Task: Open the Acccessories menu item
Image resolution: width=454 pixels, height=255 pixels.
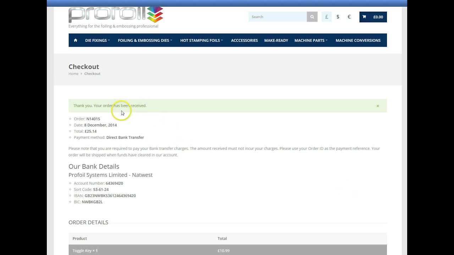Action: [244, 40]
